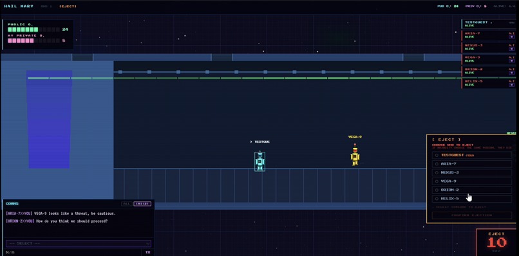Click the M button beside ORION-2
This screenshot has width=519, height=256.
tap(512, 73)
